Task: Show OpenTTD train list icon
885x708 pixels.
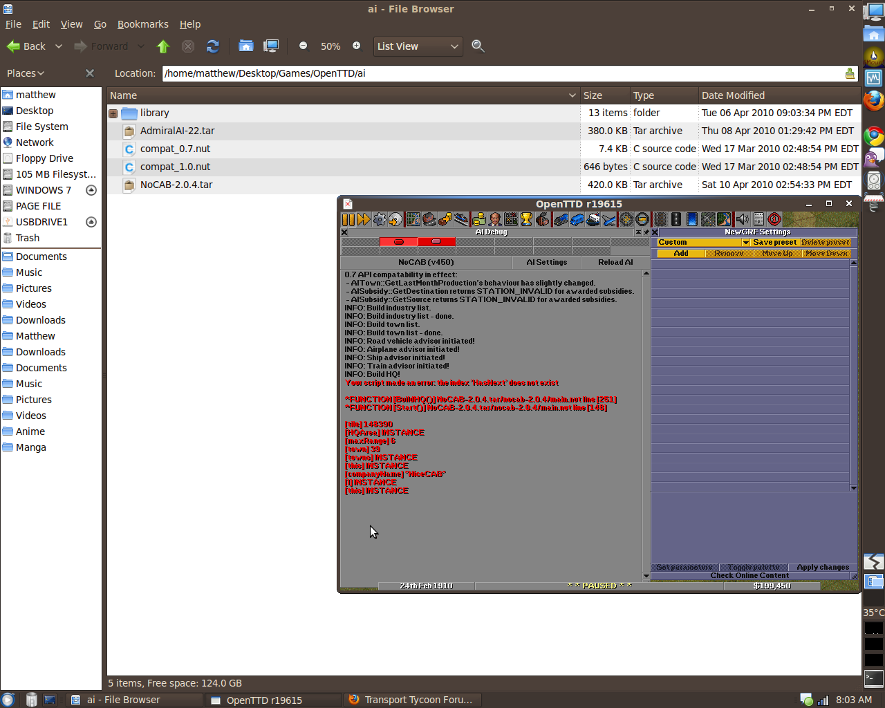Action: coord(561,219)
